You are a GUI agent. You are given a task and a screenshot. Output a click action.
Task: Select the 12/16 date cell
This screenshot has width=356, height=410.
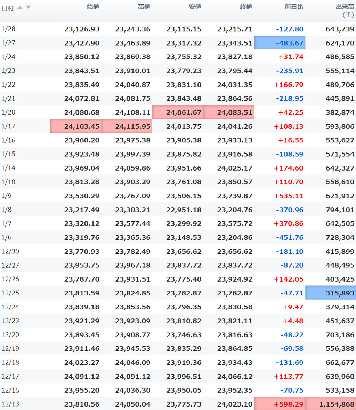pos(10,390)
